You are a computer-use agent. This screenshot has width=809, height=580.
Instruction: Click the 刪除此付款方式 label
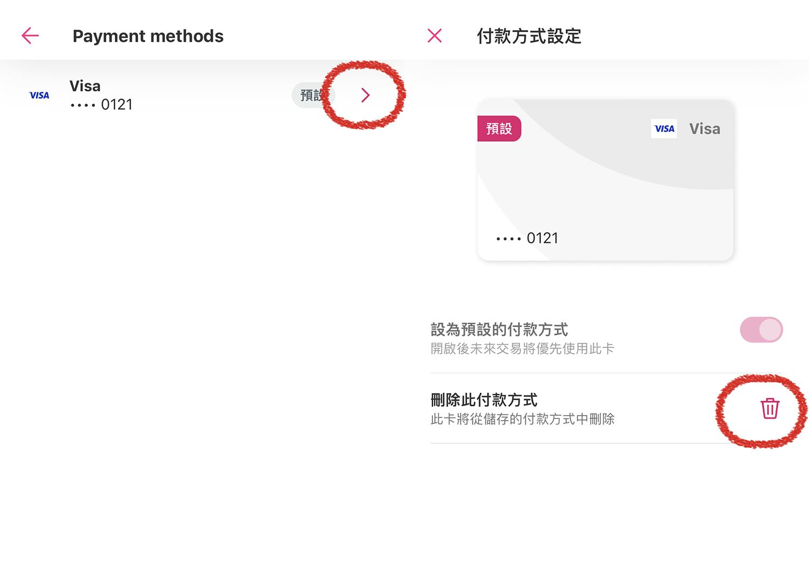tap(484, 400)
